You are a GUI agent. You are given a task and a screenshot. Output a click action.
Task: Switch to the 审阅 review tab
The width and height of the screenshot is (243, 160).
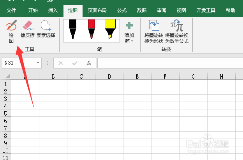(162, 11)
